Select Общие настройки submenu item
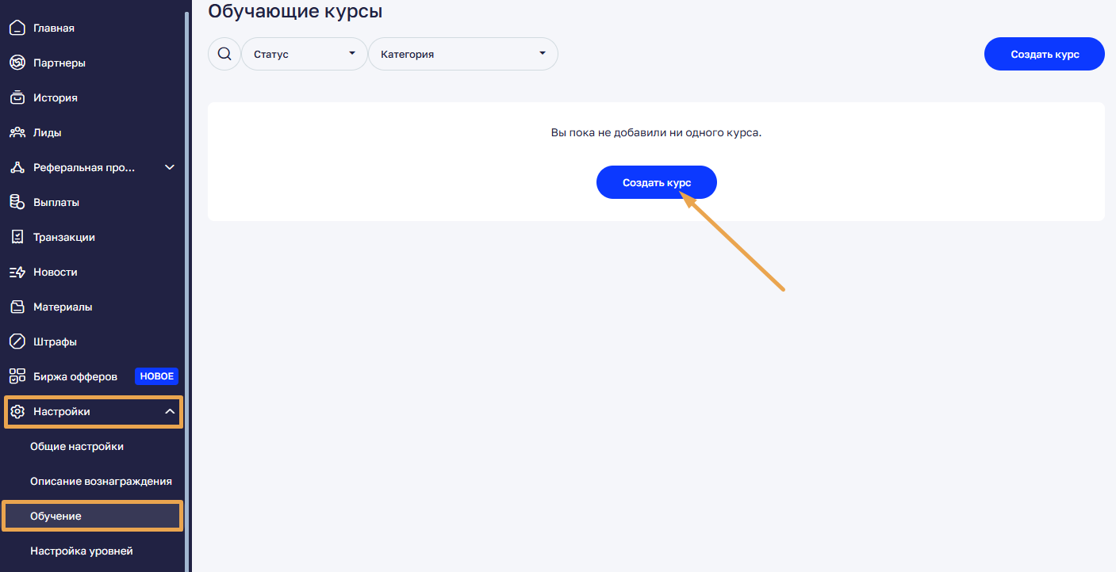Viewport: 1116px width, 572px height. point(77,447)
